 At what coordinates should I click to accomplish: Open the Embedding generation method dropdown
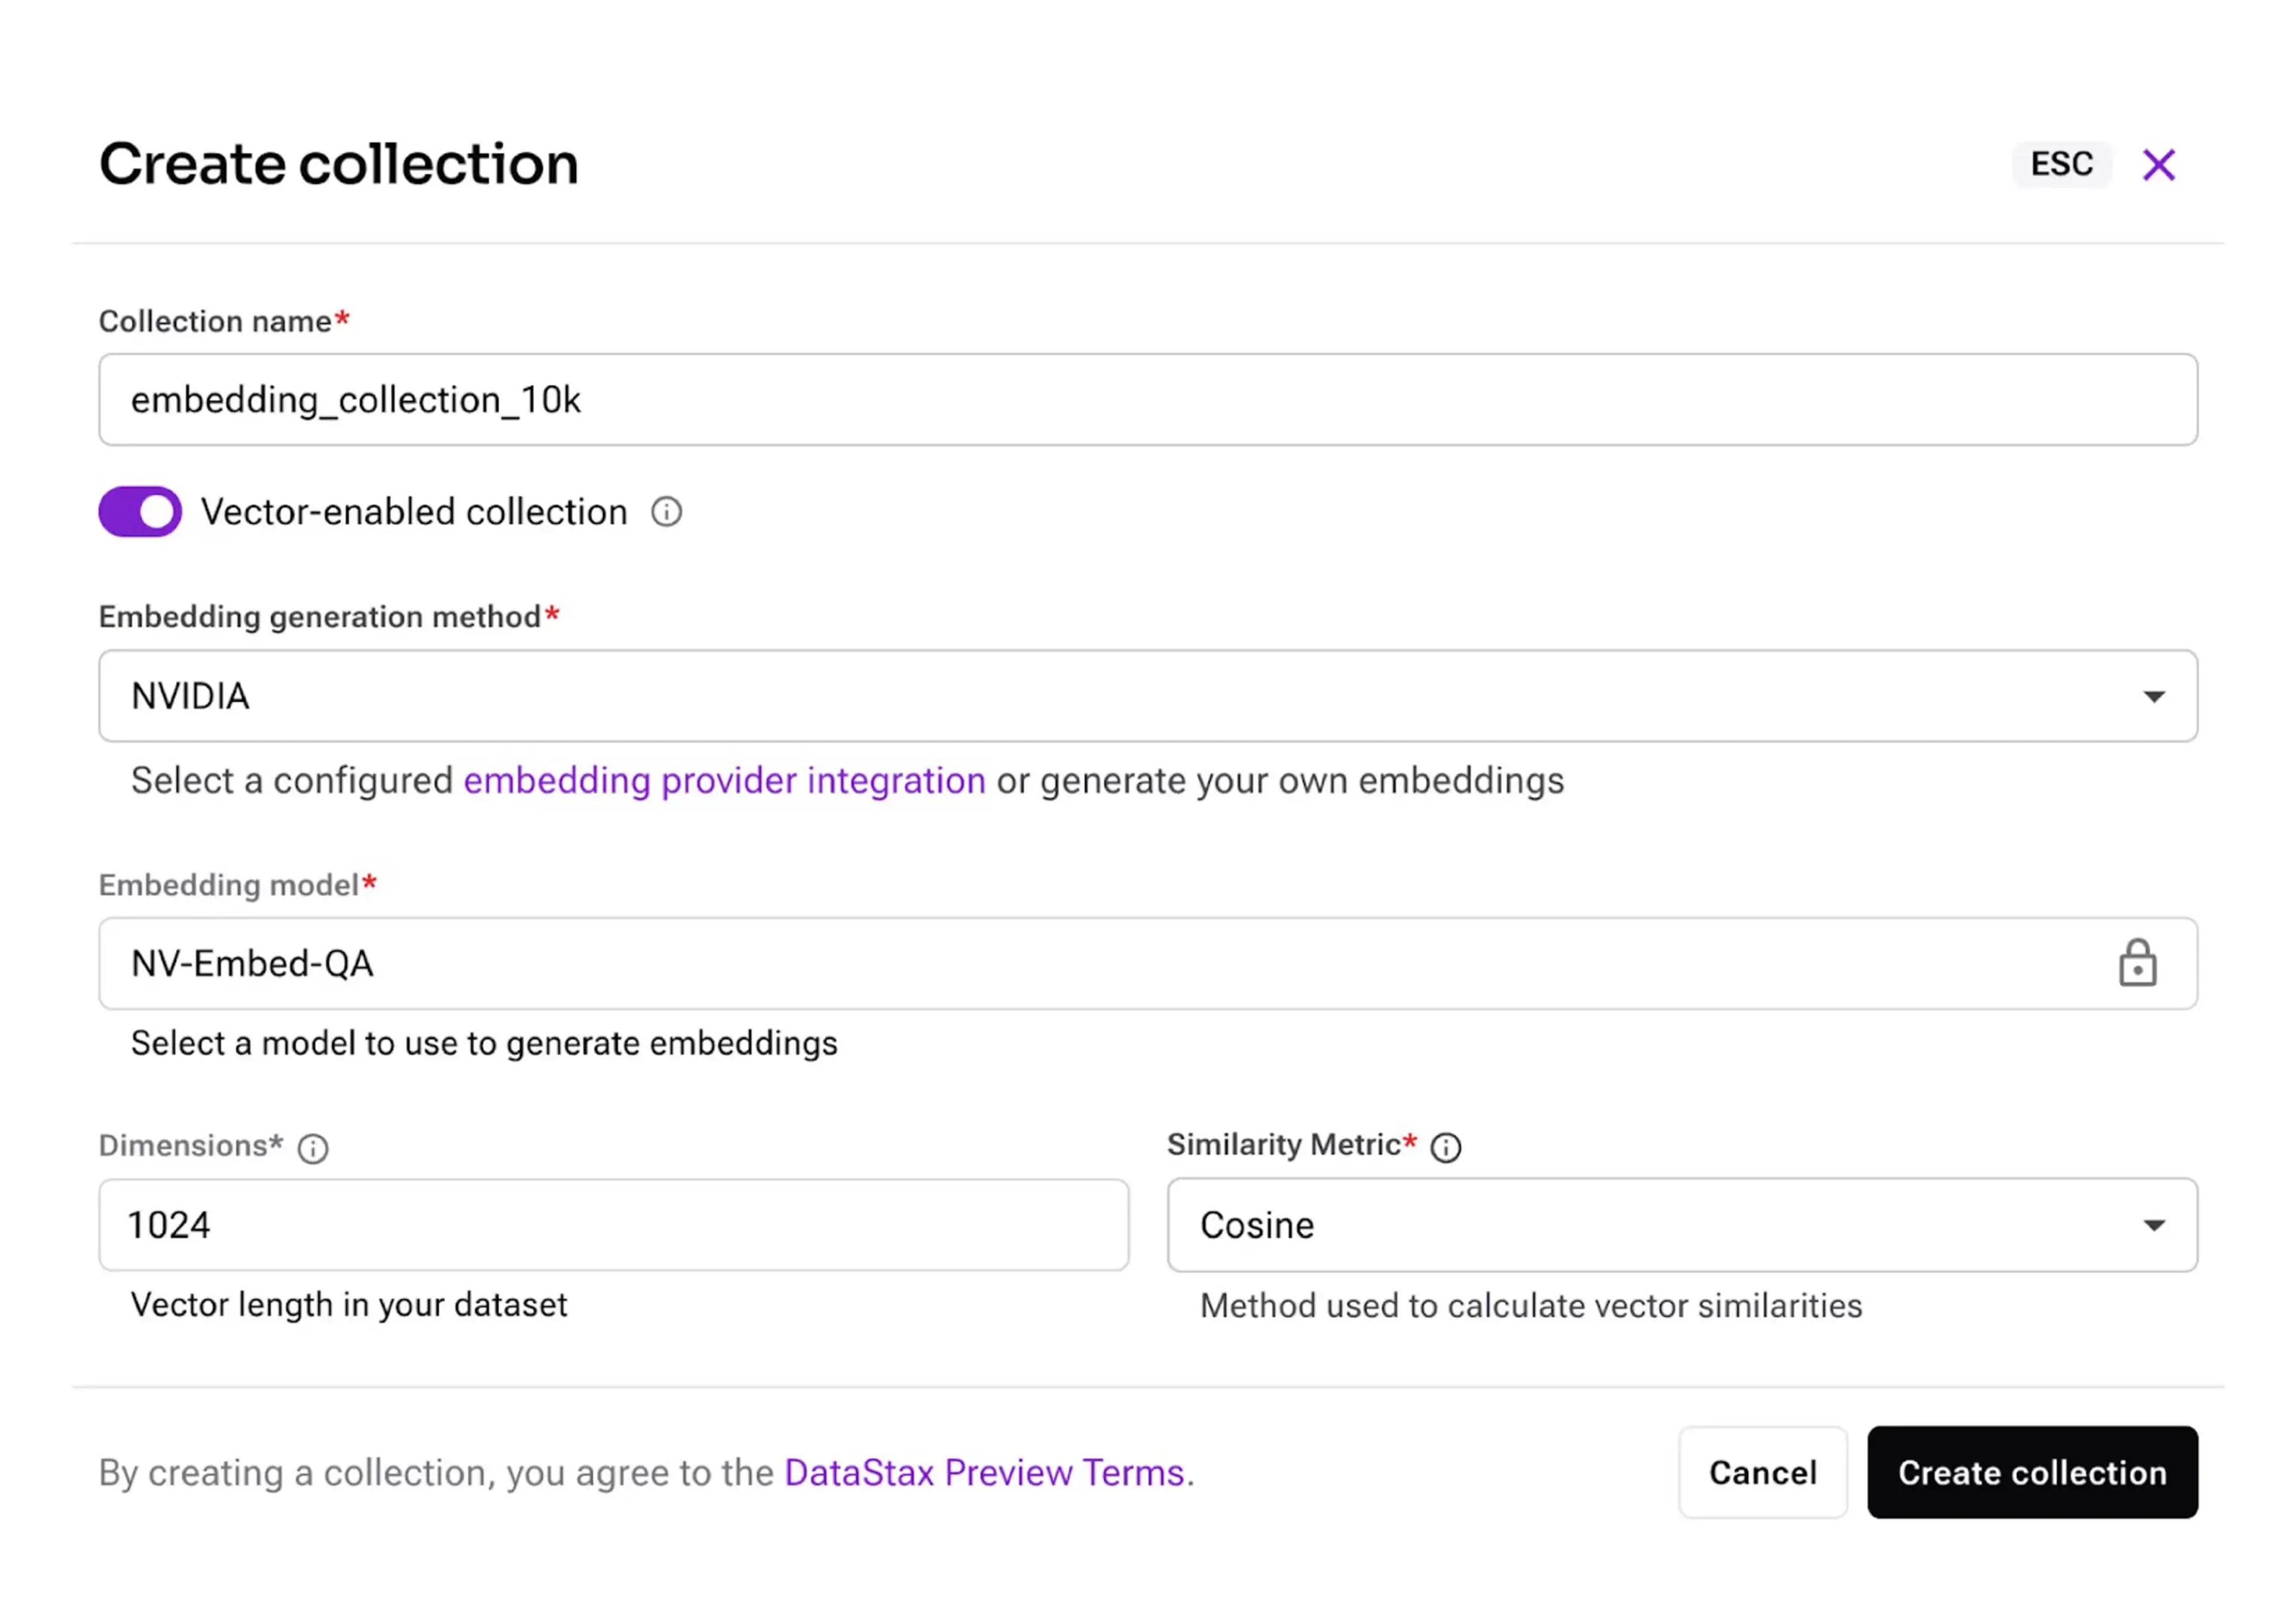(1148, 696)
